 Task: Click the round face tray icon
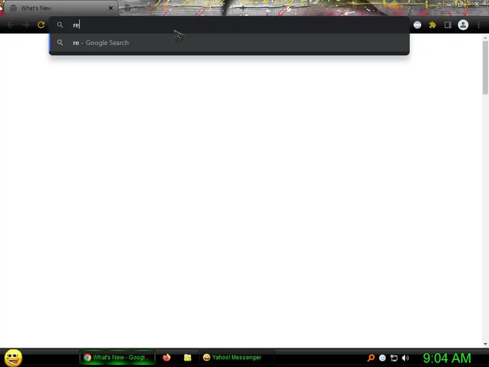(383, 358)
